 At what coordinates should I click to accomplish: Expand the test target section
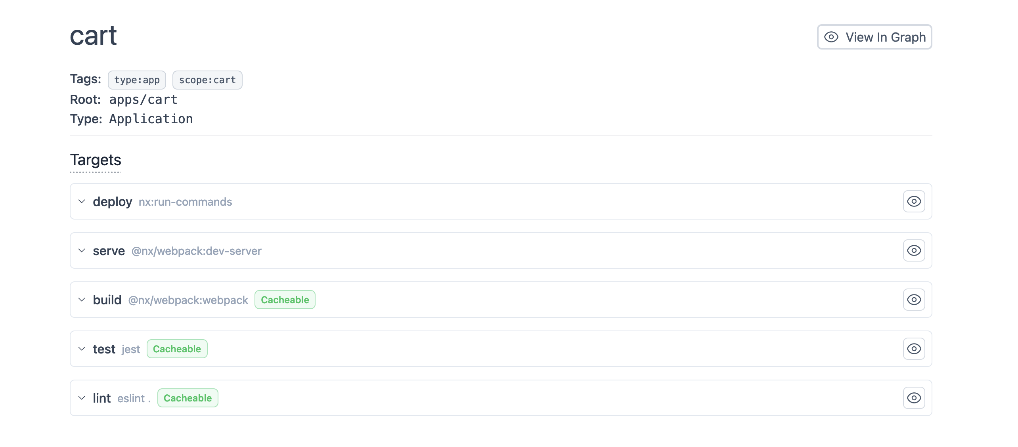pyautogui.click(x=82, y=348)
